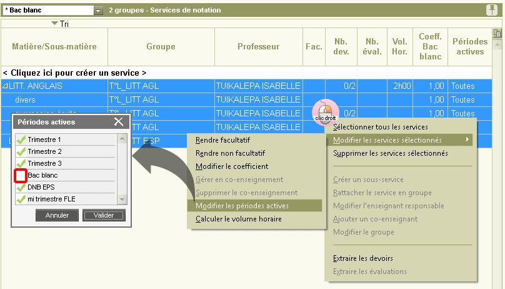Image resolution: width=505 pixels, height=289 pixels.
Task: Click the Vol. Hor. column header
Action: tap(399, 47)
